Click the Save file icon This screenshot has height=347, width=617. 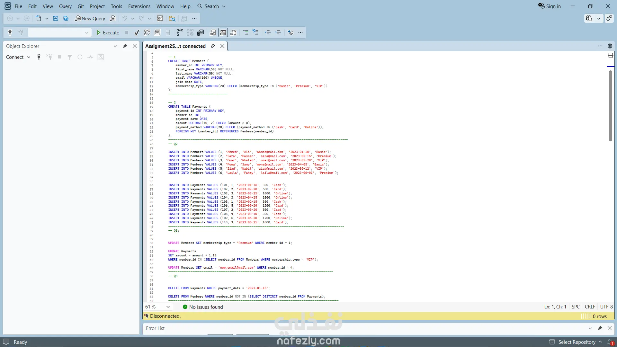tap(56, 18)
